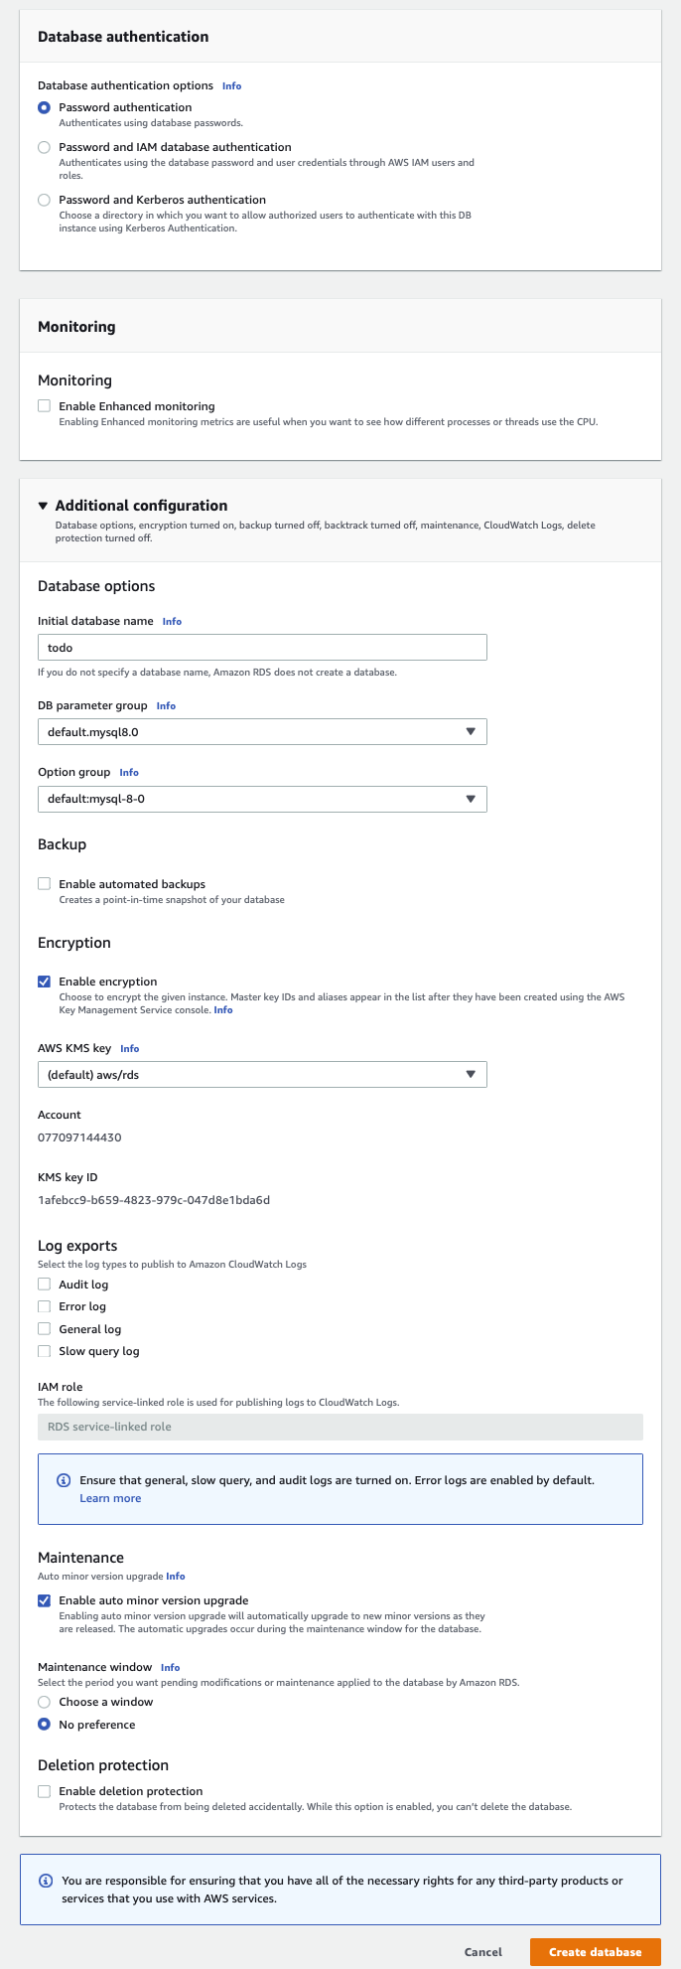
Task: Click the info icon in the log notice box
Action: [x=64, y=1480]
